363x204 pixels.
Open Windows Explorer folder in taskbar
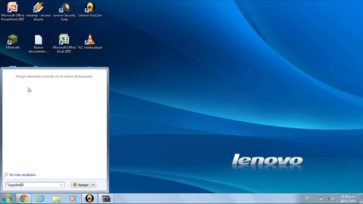[x=57, y=199]
